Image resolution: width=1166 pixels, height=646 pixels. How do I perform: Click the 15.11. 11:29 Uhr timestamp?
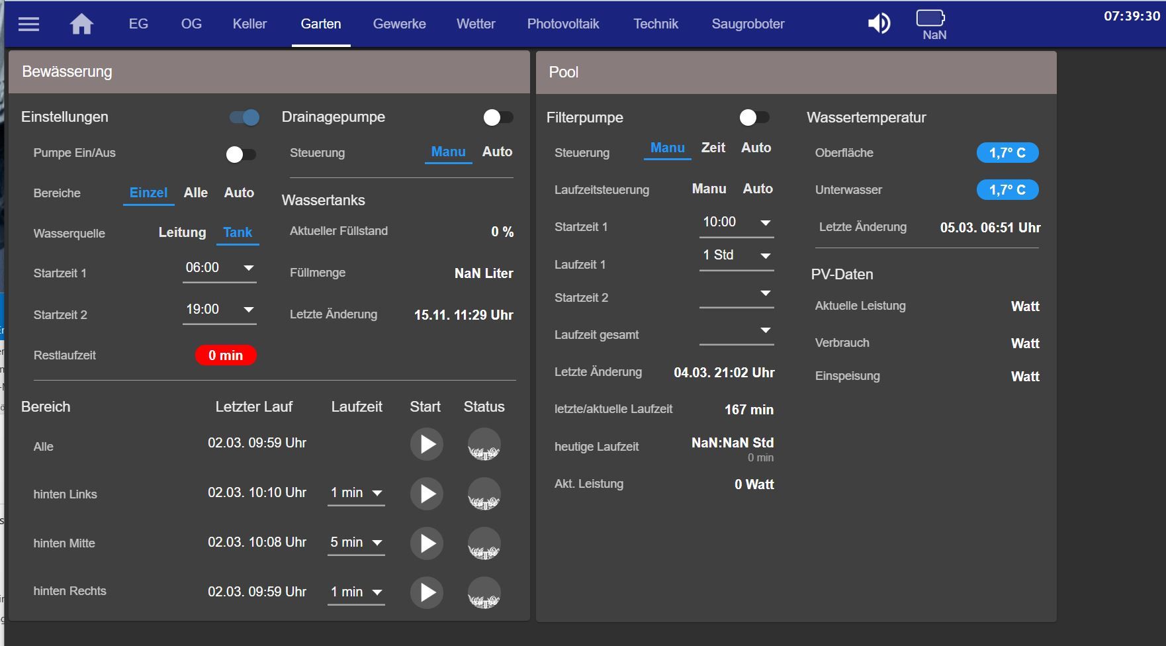click(464, 315)
